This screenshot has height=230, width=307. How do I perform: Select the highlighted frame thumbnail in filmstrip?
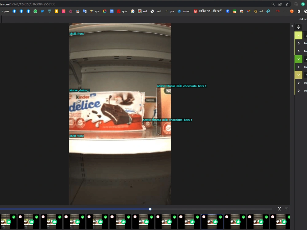point(212,222)
